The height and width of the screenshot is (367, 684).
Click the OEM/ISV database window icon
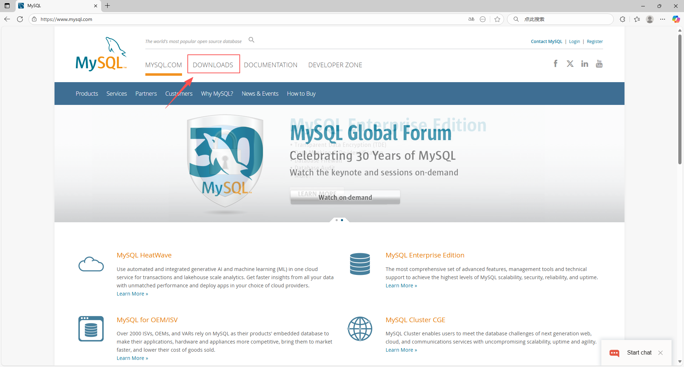tap(91, 329)
